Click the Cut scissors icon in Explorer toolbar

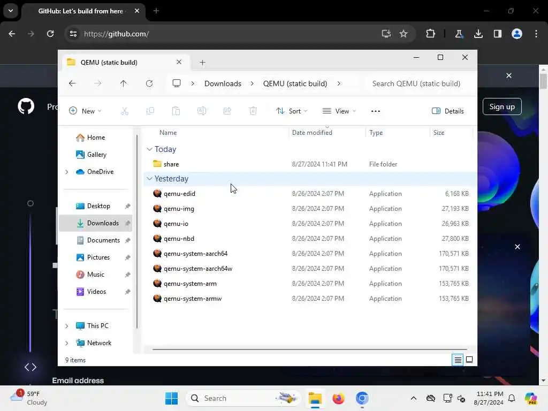click(124, 111)
